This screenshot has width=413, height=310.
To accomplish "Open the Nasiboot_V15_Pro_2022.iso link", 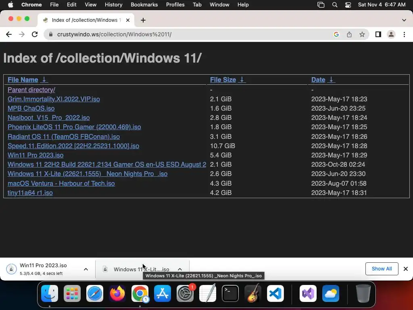I will 48,117.
